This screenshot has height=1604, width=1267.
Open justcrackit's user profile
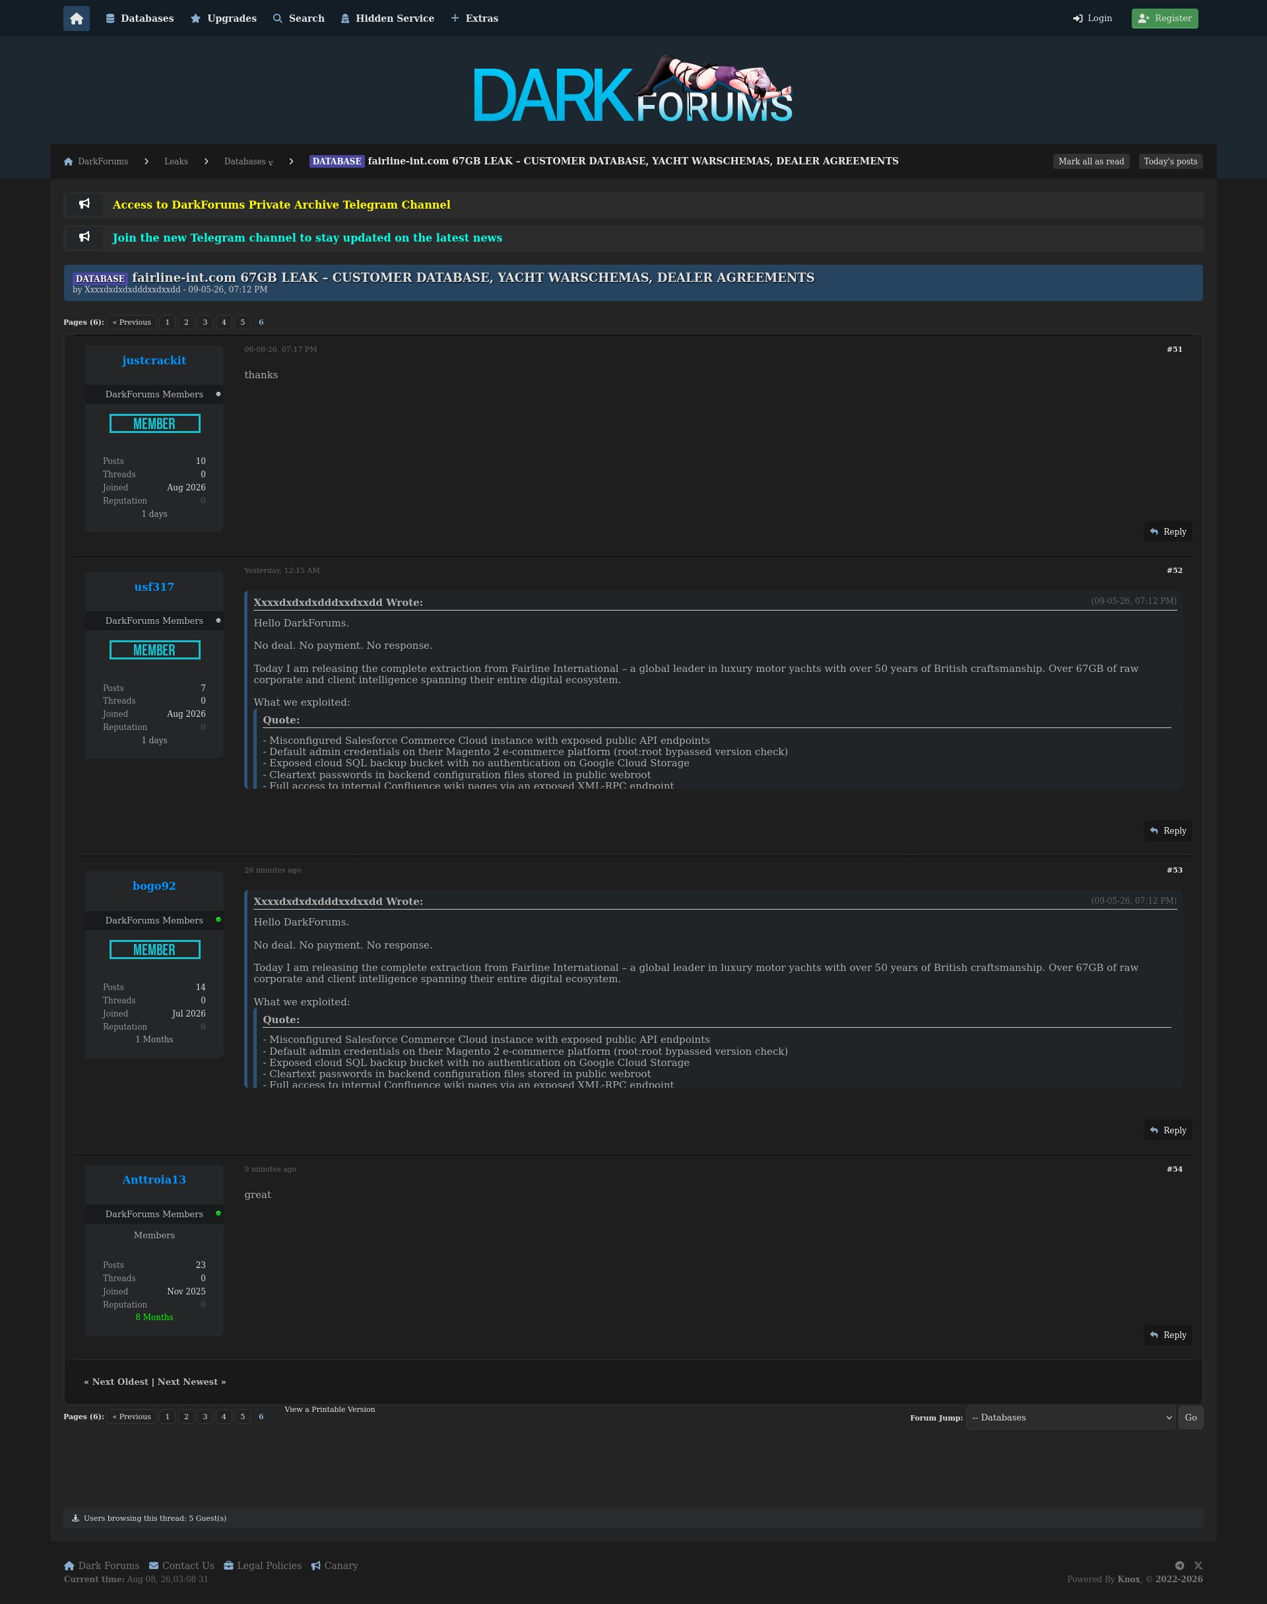coord(154,360)
